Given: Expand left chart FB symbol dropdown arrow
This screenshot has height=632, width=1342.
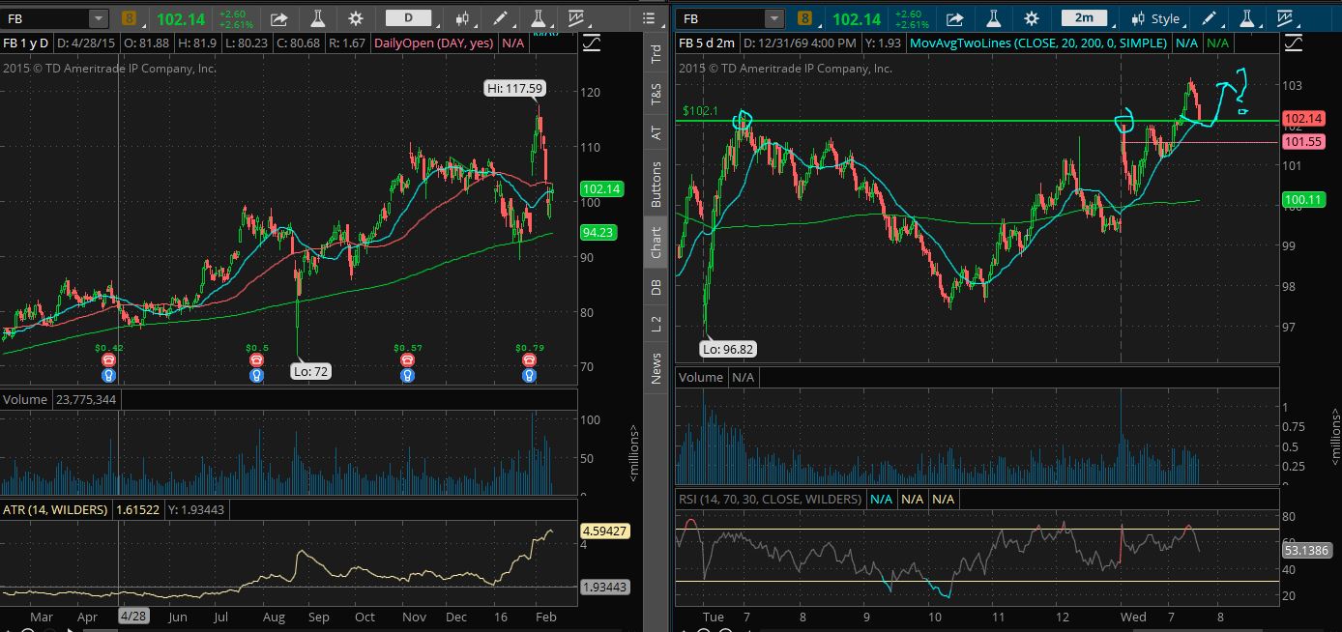Looking at the screenshot, I should (x=99, y=18).
